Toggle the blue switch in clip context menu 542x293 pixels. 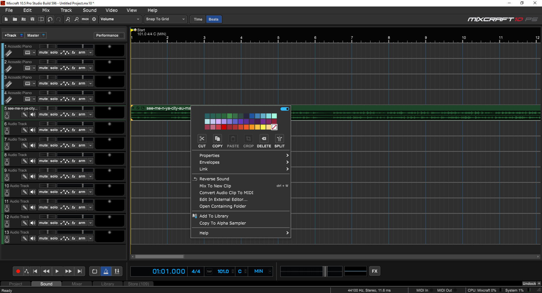[x=285, y=109]
